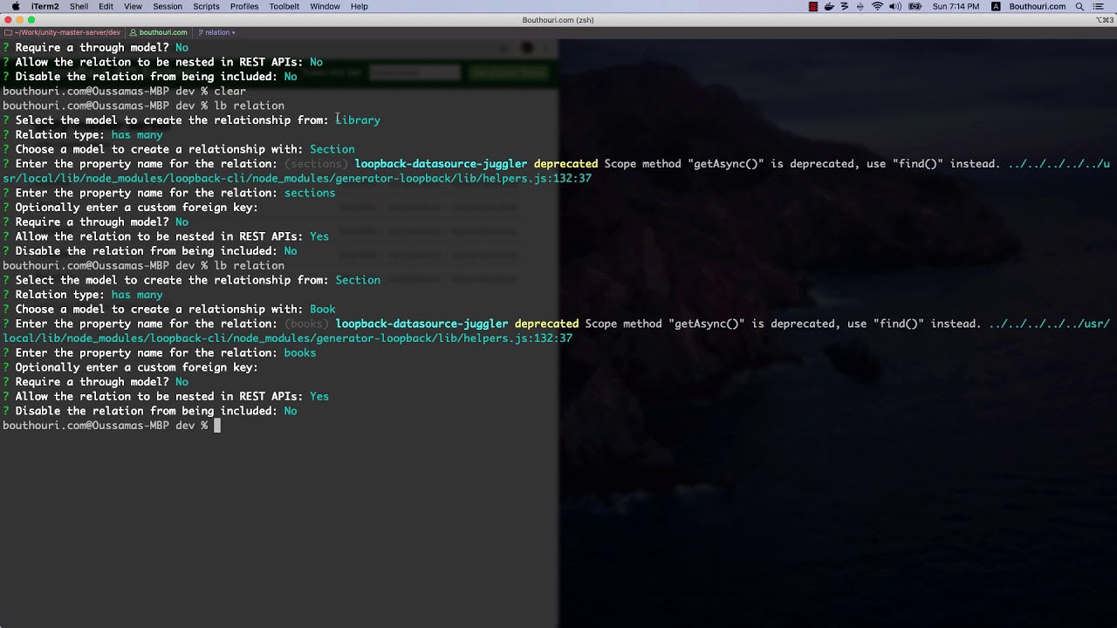Click the 'Section' in relationship with line
Image resolution: width=1117 pixels, height=628 pixels.
click(x=332, y=149)
